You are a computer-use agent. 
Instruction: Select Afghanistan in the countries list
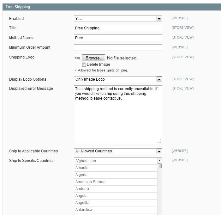click(x=116, y=161)
